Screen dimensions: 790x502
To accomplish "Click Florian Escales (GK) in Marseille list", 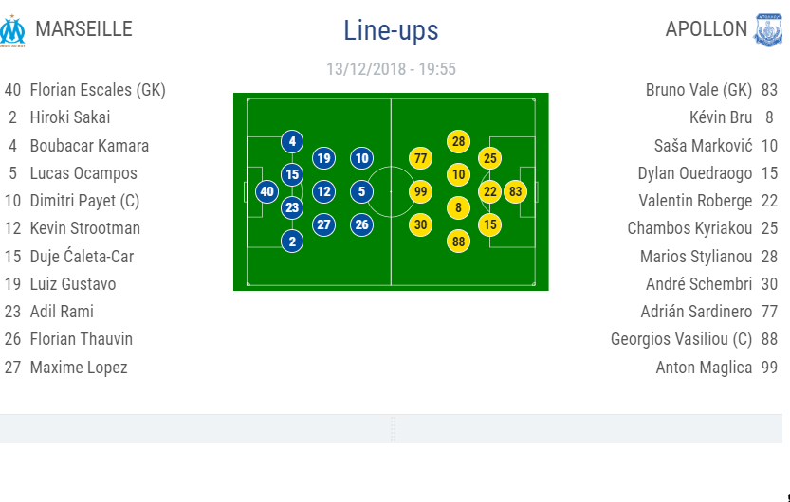I will (x=98, y=90).
